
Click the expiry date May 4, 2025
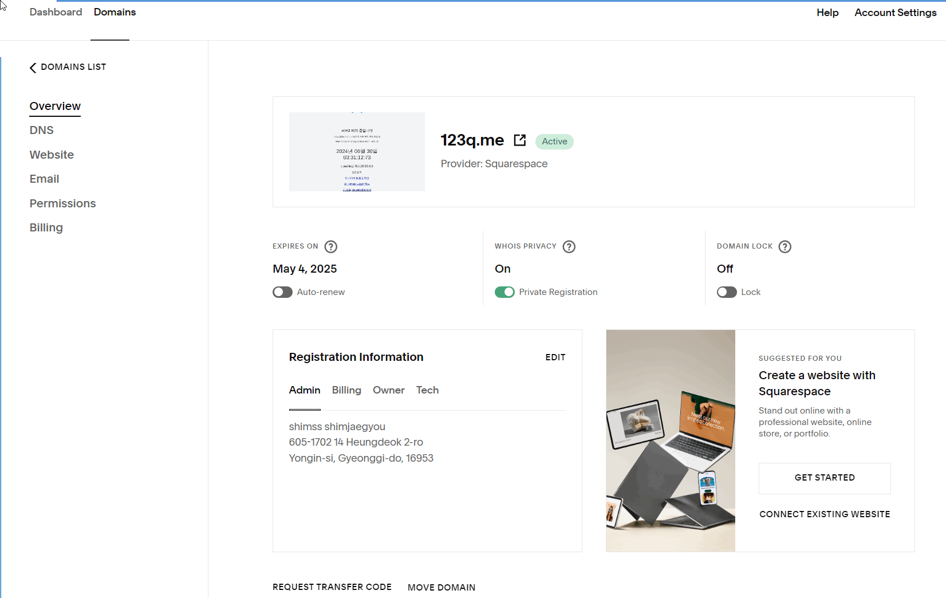coord(305,269)
